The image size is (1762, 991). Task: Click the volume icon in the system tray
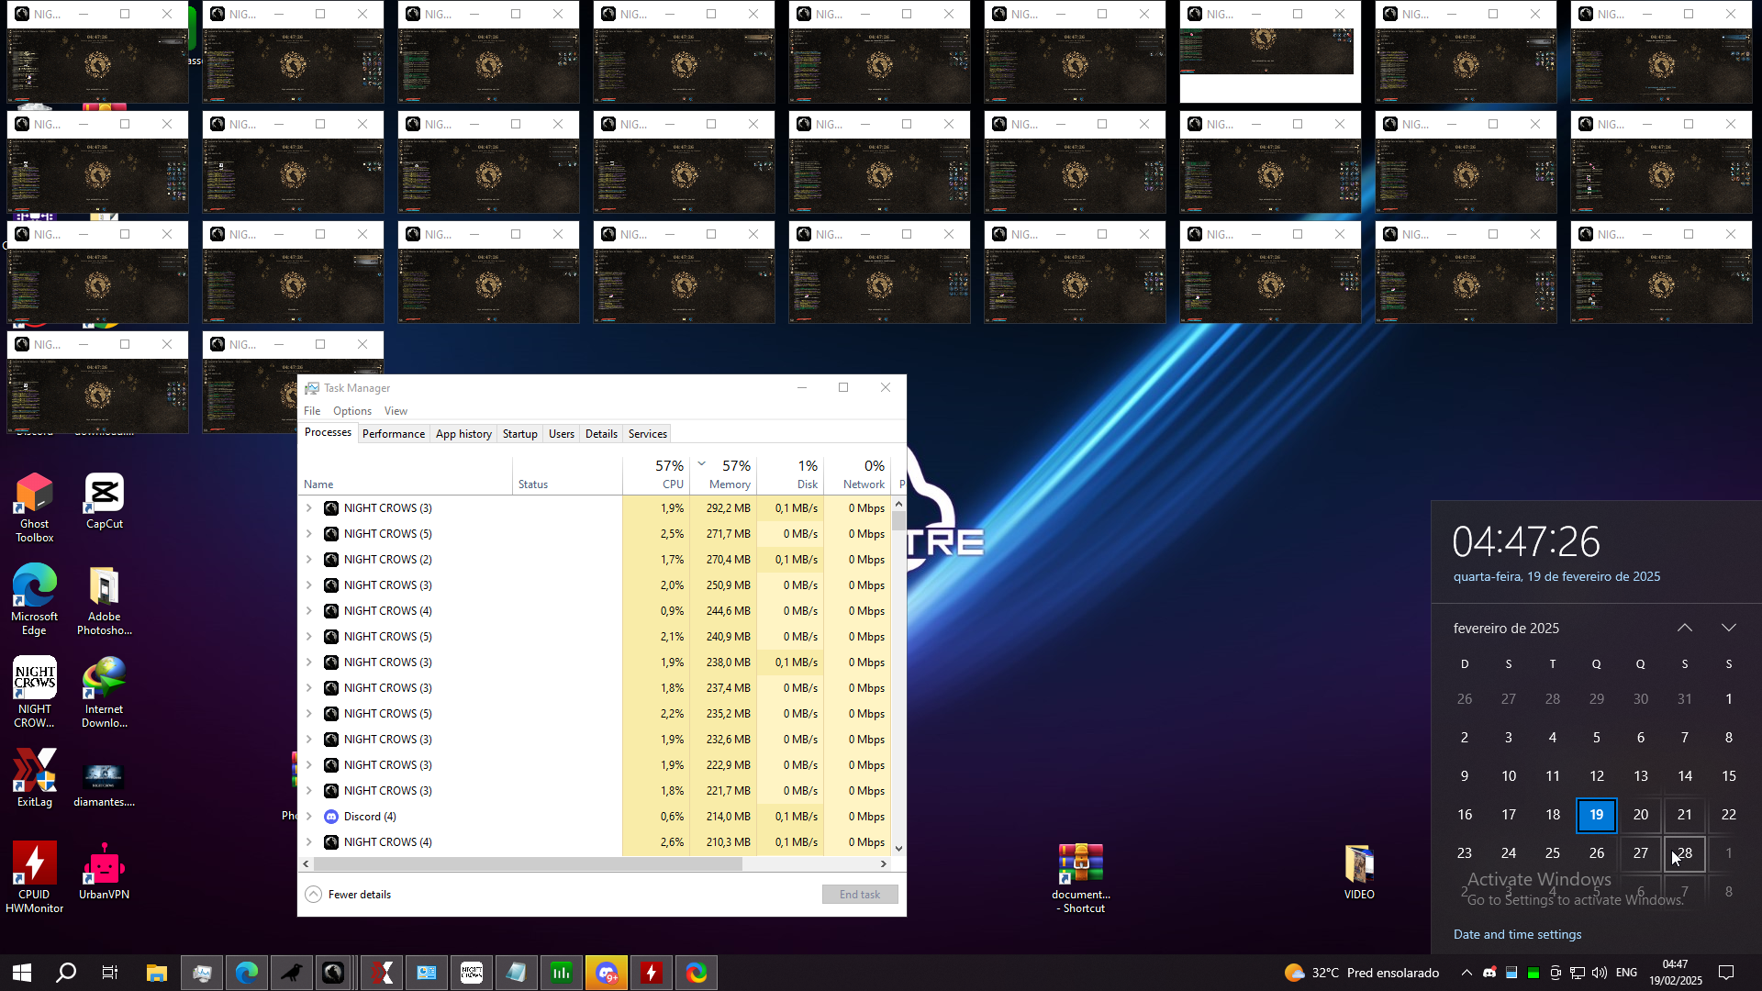(x=1600, y=973)
